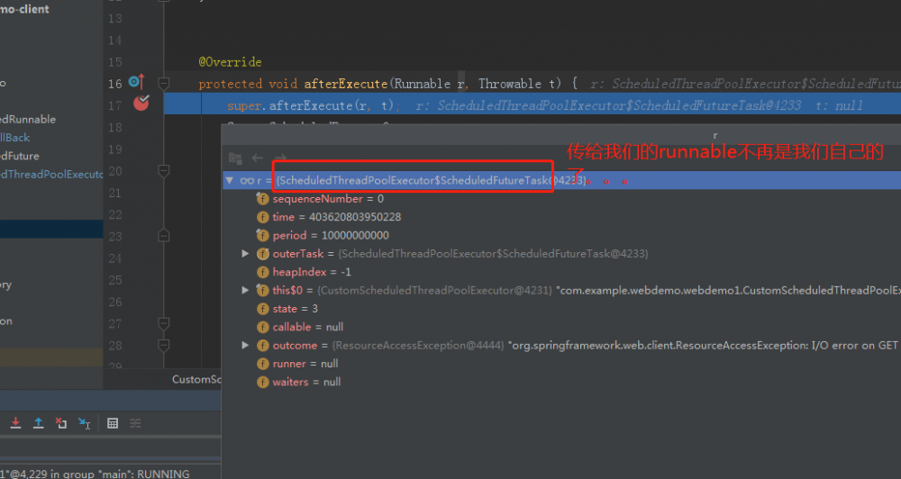This screenshot has height=479, width=901.
Task: Toggle the code fold marker at line 27
Action: 164,324
